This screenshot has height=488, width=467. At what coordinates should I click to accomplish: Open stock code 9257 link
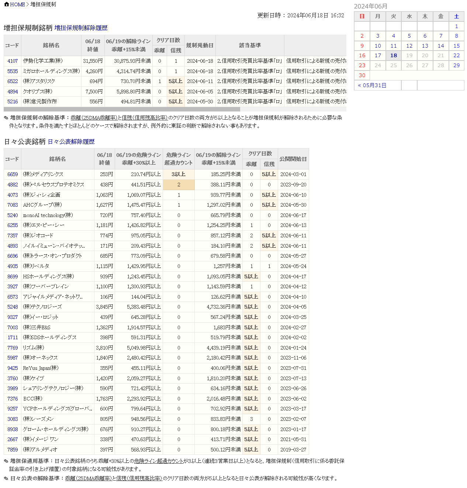pos(13,409)
